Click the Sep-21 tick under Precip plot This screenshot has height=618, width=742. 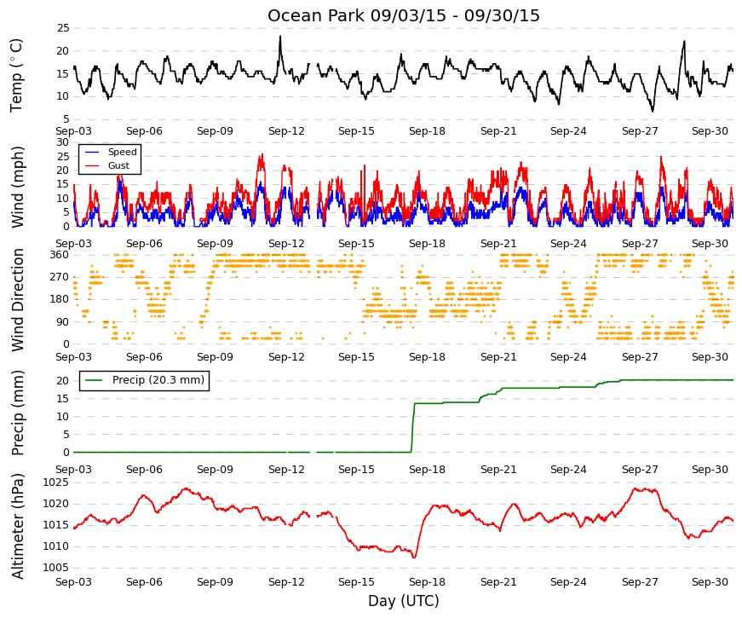click(x=498, y=470)
